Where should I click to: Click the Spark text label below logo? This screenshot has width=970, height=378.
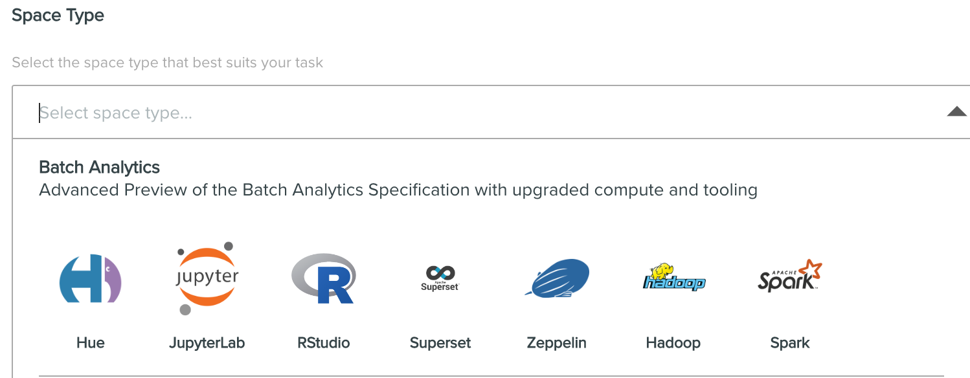point(790,343)
